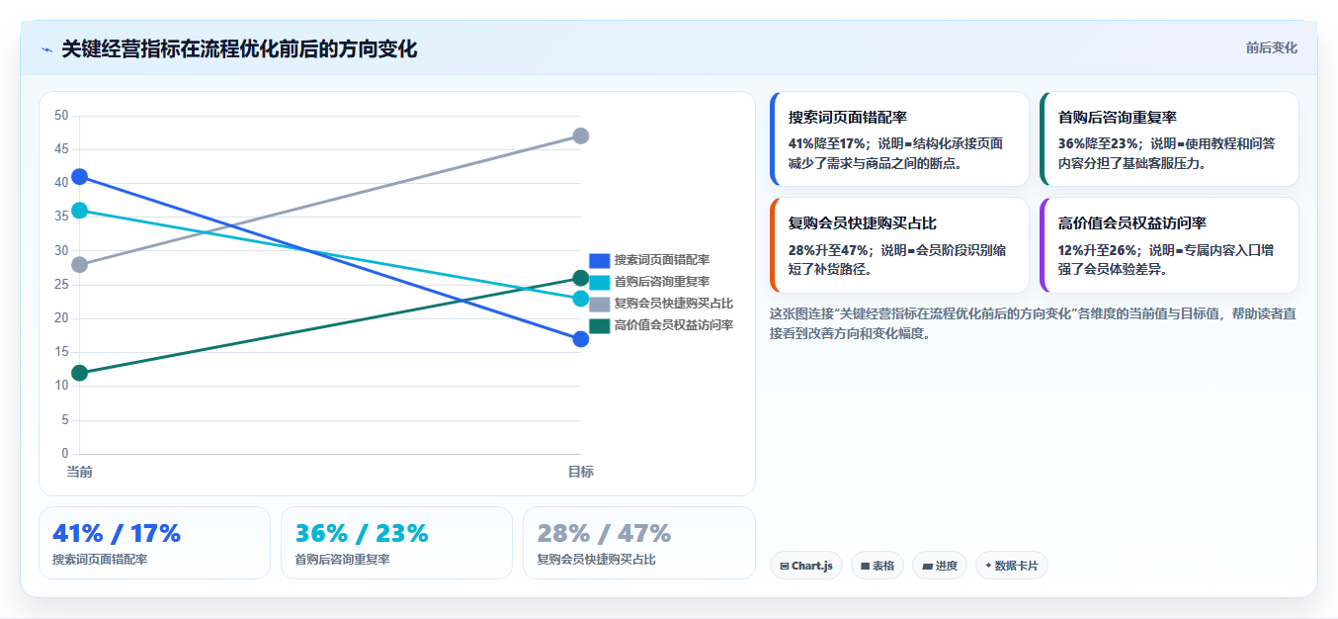Click the 数据卡片 tag

coord(1012,566)
